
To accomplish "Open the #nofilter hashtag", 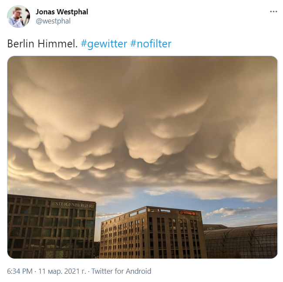I will click(x=151, y=44).
